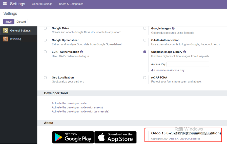Click the Get it on Google Play badge

[x=73, y=137]
